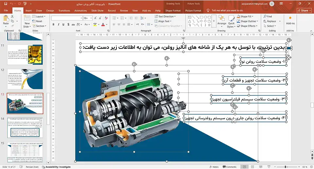Click the Arrange button icon
The width and height of the screenshot is (314, 169).
[x=222, y=21]
